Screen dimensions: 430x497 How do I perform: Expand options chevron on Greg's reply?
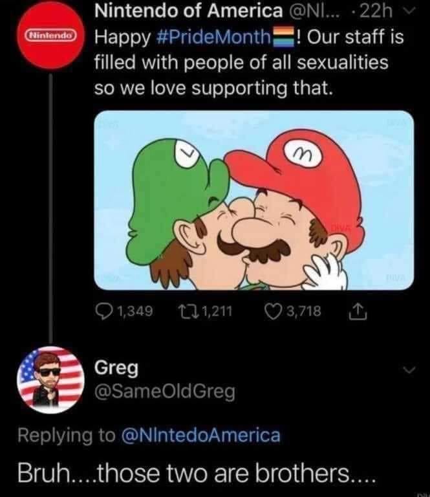[408, 370]
